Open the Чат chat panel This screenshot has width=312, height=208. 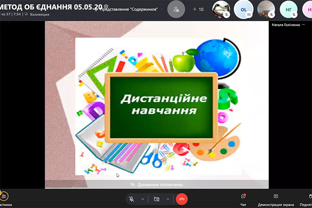tap(243, 199)
